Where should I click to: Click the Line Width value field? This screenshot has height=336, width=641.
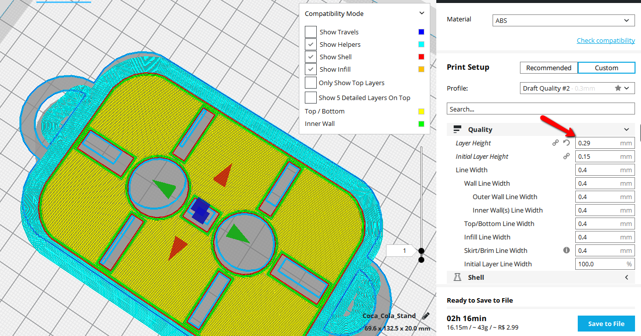[605, 170]
